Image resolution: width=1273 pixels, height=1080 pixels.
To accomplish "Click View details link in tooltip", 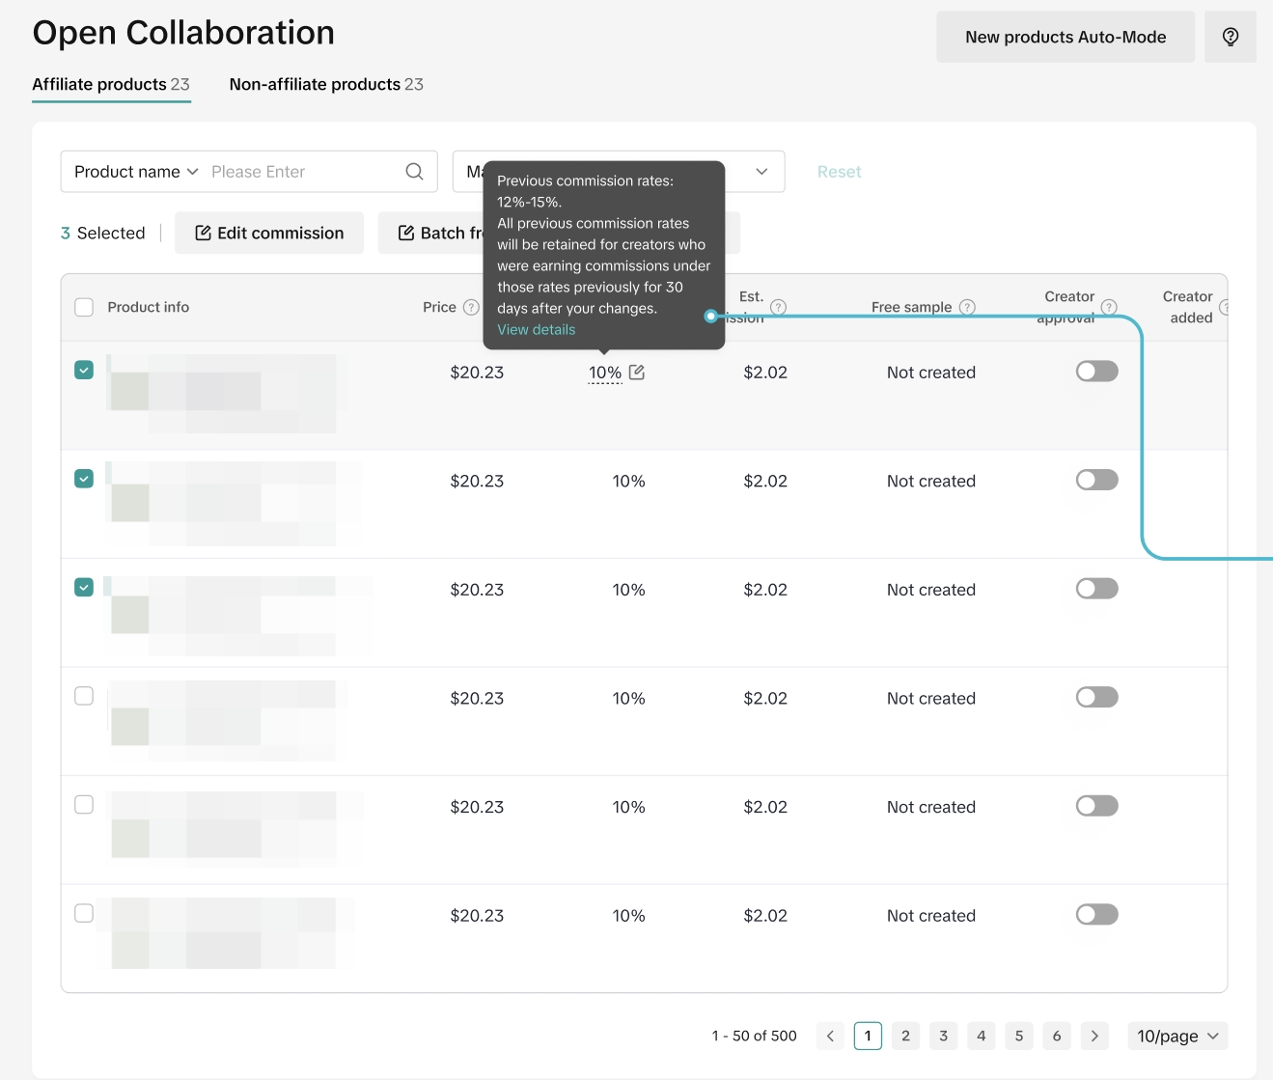I will (x=536, y=330).
